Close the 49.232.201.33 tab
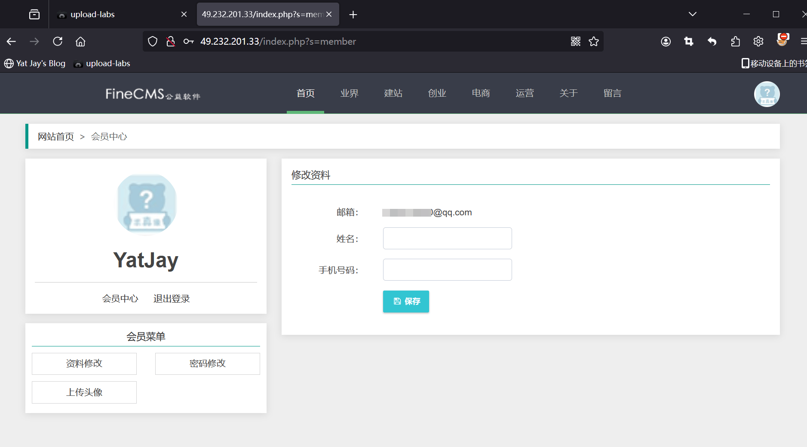 coord(329,14)
